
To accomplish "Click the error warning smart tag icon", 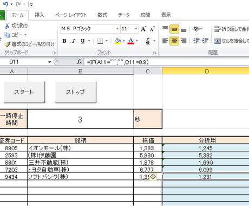I will click(153, 177).
